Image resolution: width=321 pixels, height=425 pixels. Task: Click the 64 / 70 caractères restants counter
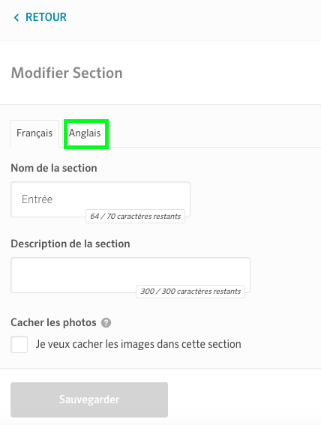click(x=135, y=217)
